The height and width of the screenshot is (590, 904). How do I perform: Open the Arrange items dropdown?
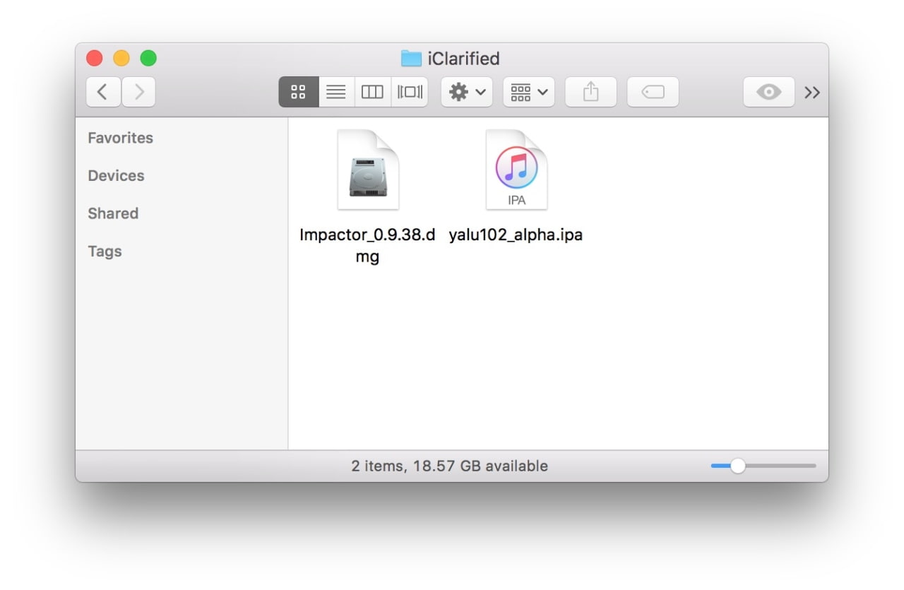coord(528,92)
